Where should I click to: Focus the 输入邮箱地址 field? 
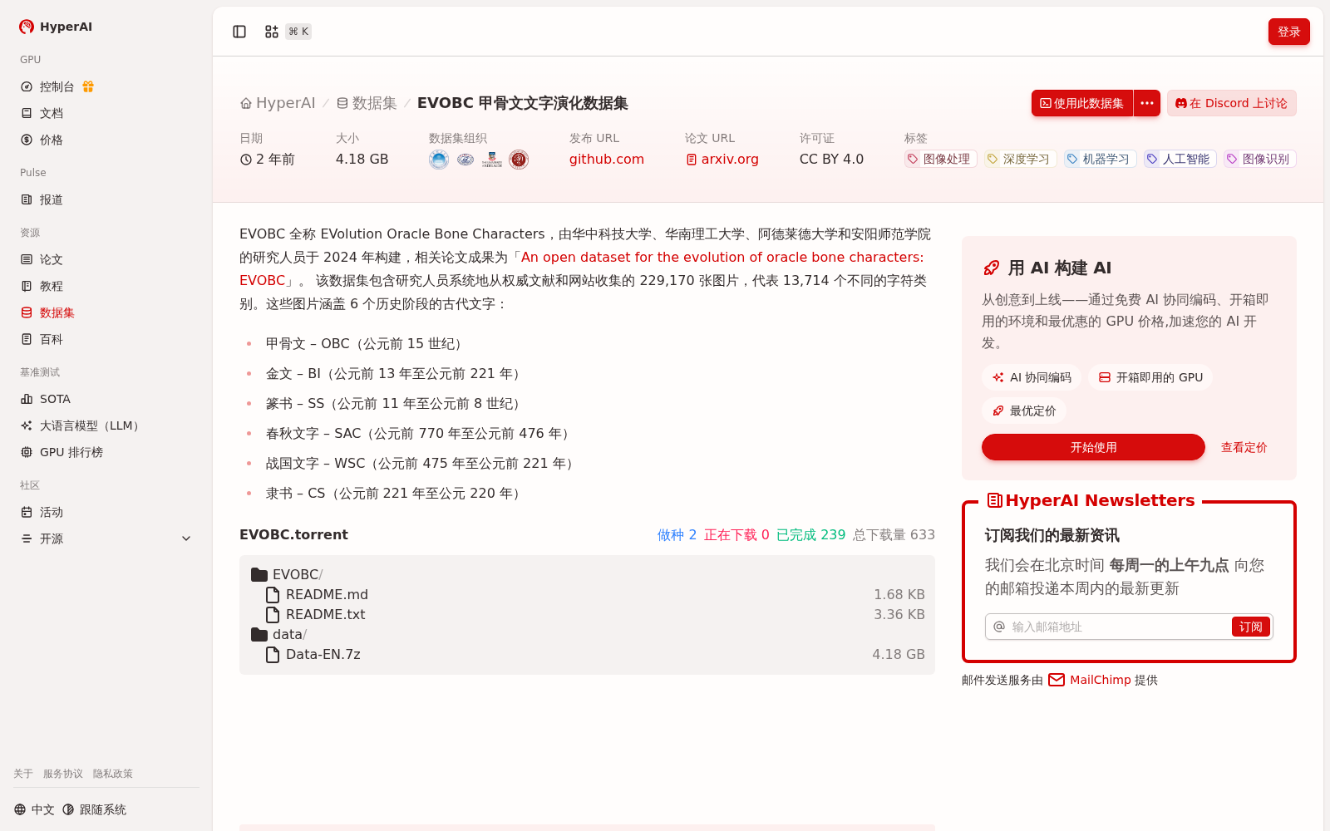(1118, 627)
